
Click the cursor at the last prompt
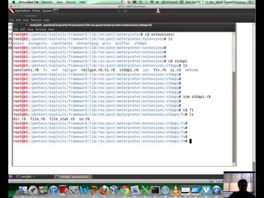190,141
